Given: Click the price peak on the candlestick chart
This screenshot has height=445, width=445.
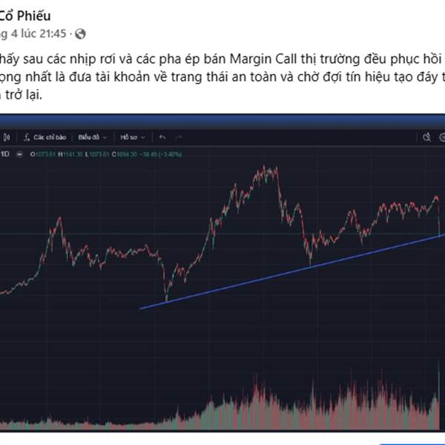Looking at the screenshot, I should tap(265, 168).
